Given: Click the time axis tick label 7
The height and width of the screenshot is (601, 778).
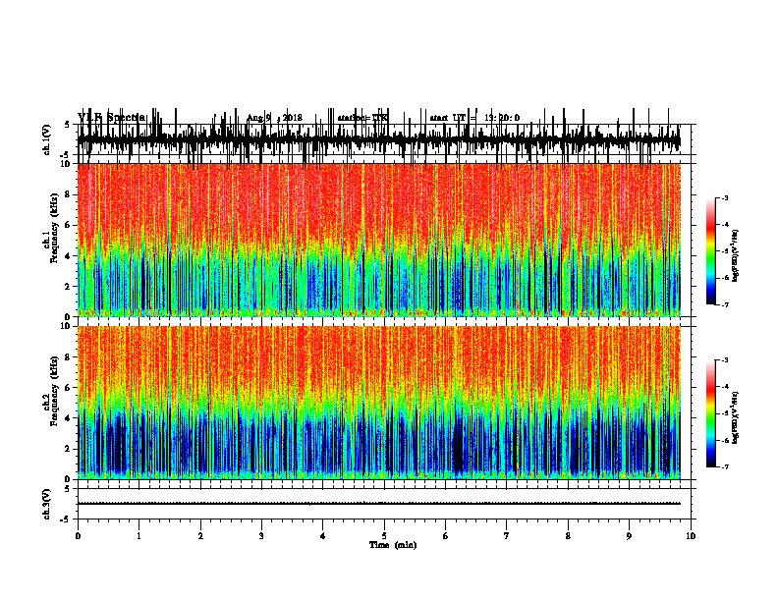Looking at the screenshot, I should 507,536.
